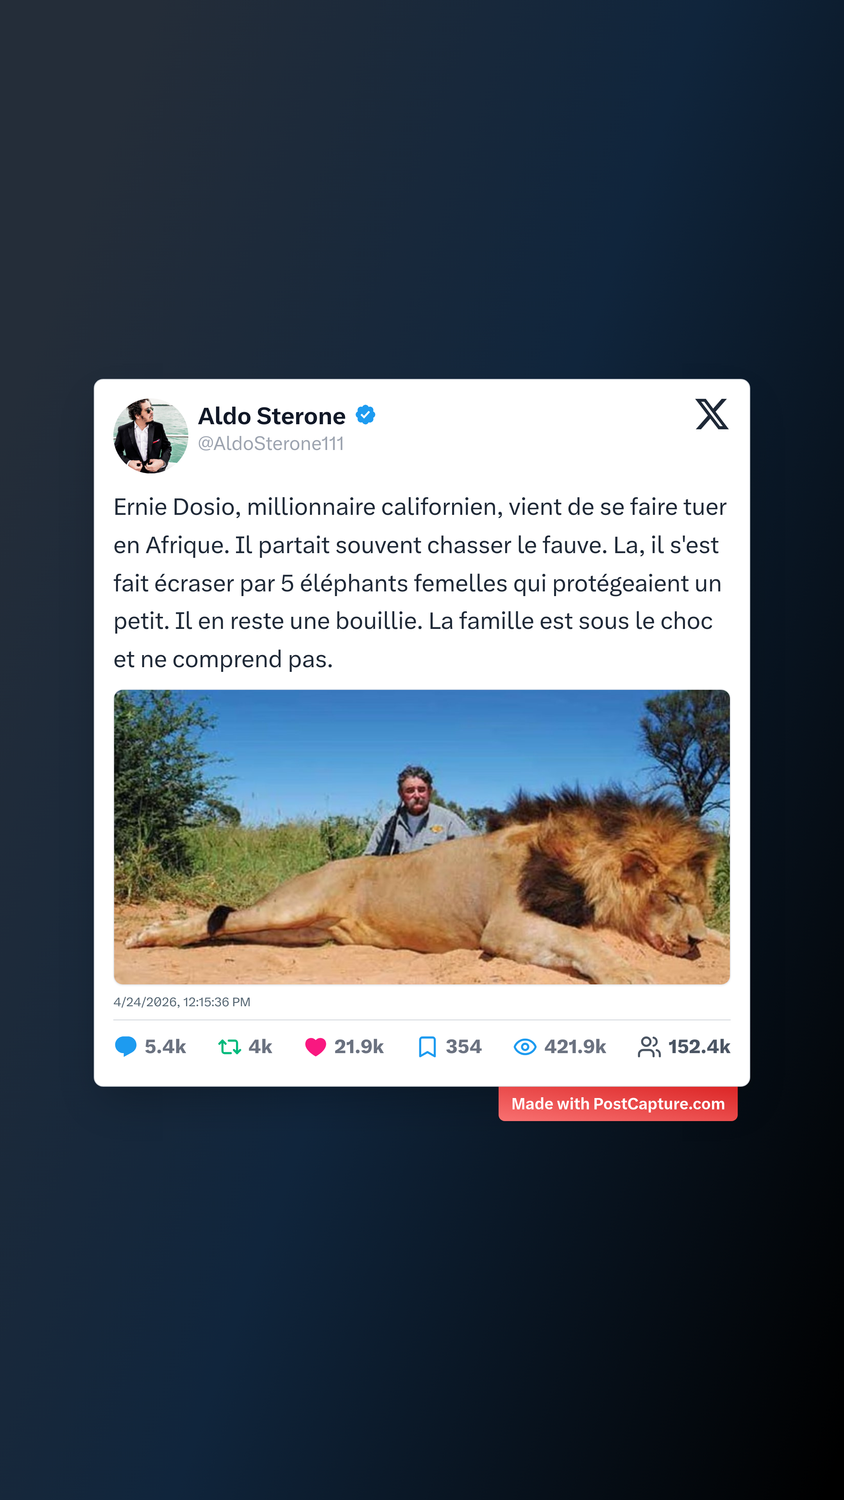
Task: Click the green retweet arrows icon
Action: point(229,1047)
